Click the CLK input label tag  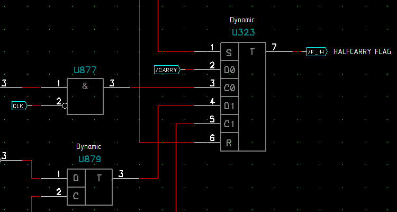click(19, 106)
